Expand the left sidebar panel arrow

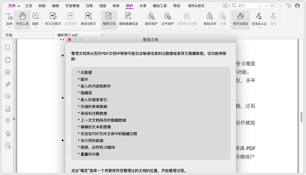[x=14, y=119]
